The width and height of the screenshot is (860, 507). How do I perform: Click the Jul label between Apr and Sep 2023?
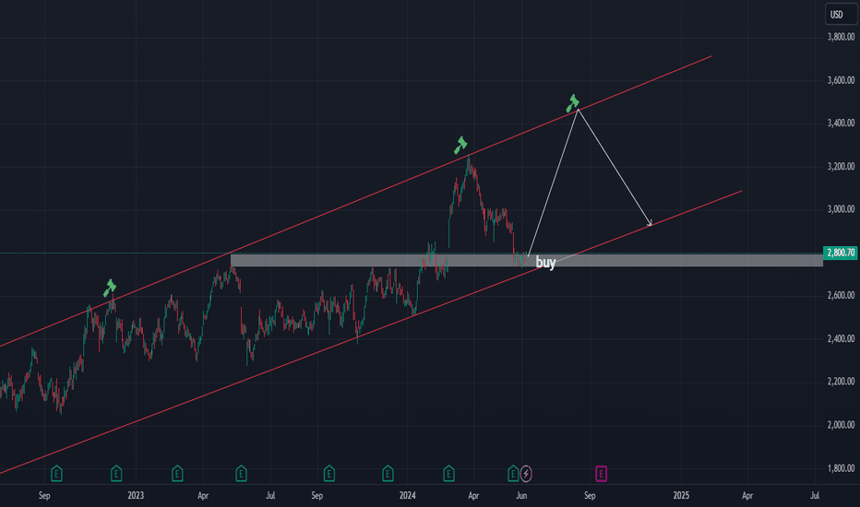(270, 496)
